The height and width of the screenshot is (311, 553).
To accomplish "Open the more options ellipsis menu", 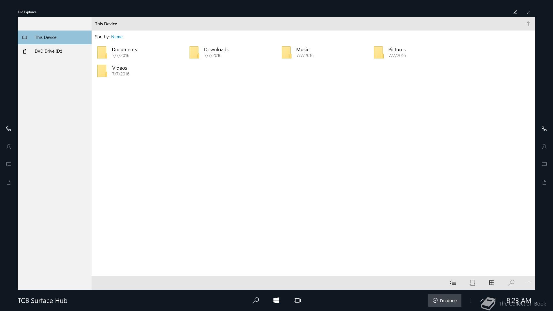I will click(x=528, y=283).
